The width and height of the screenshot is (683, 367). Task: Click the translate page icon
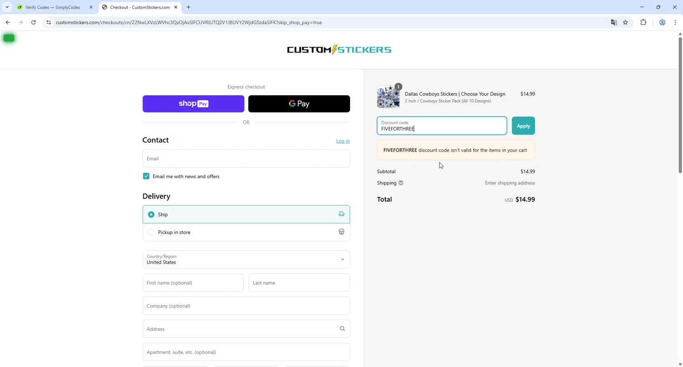click(x=614, y=22)
